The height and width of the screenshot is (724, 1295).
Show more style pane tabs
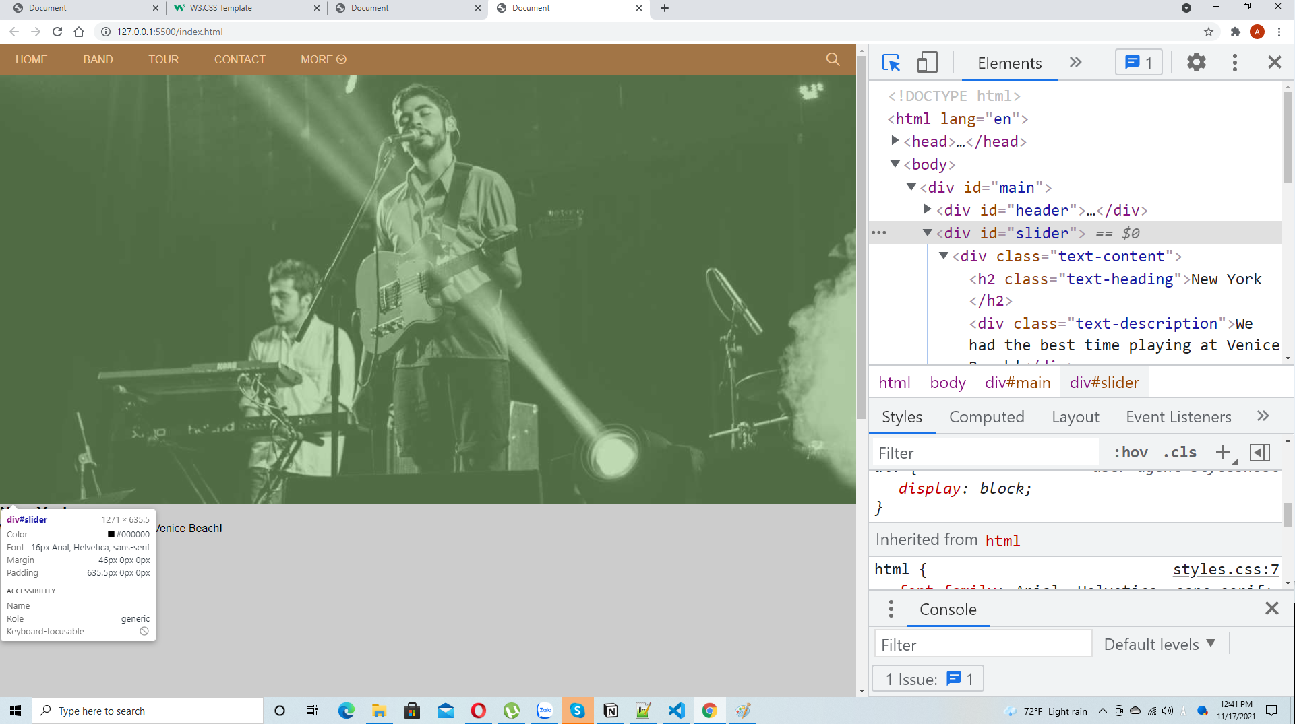click(1263, 416)
